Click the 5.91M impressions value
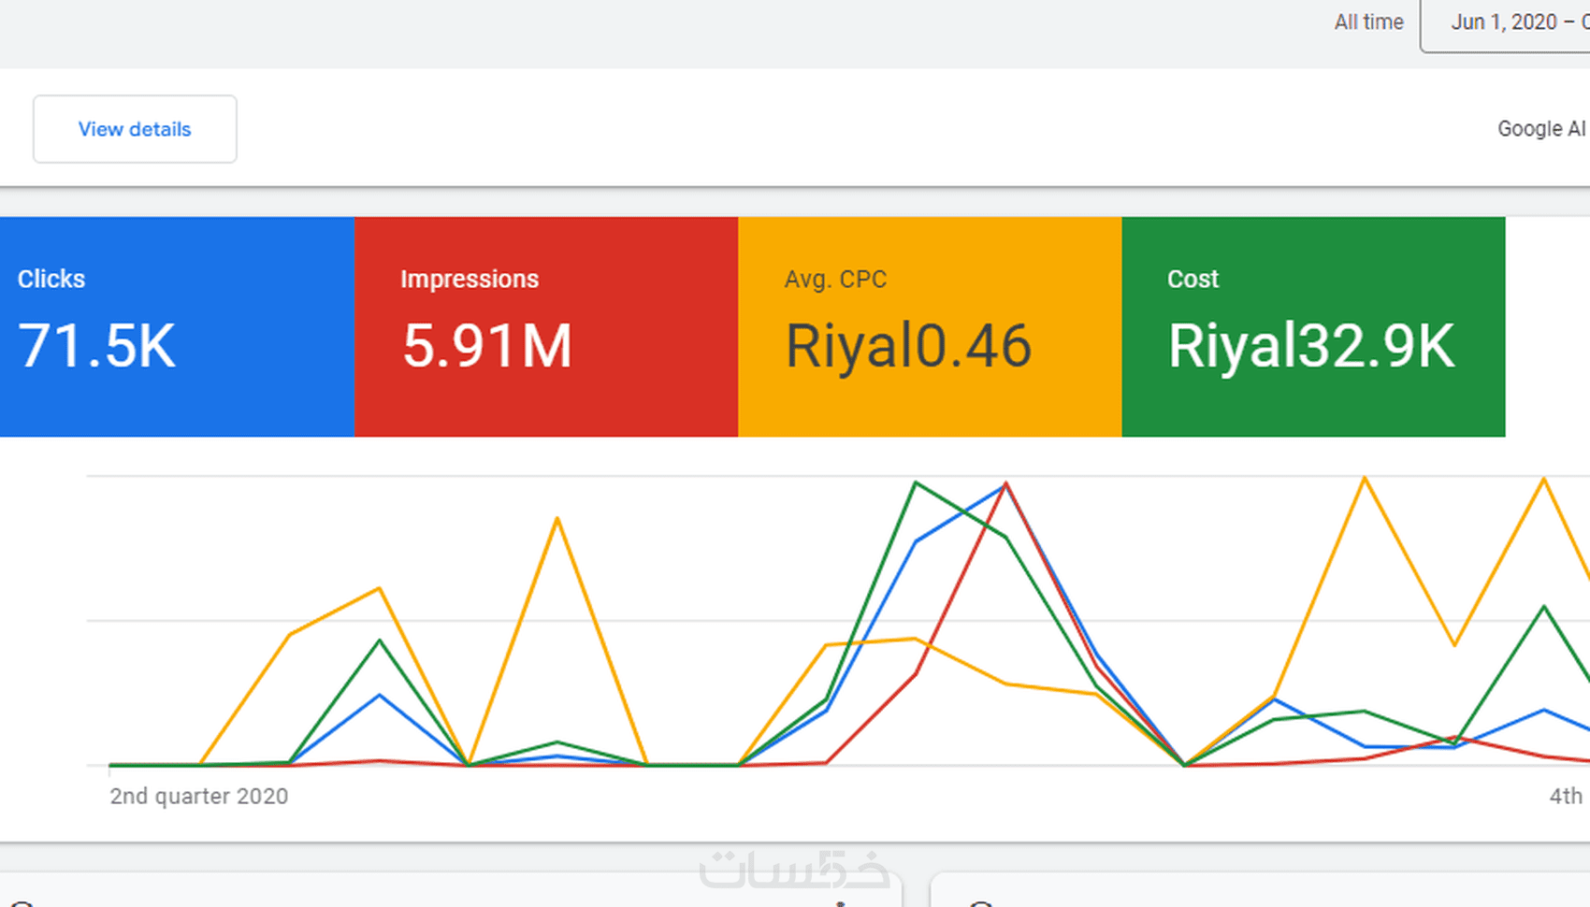The image size is (1590, 907). pos(486,346)
